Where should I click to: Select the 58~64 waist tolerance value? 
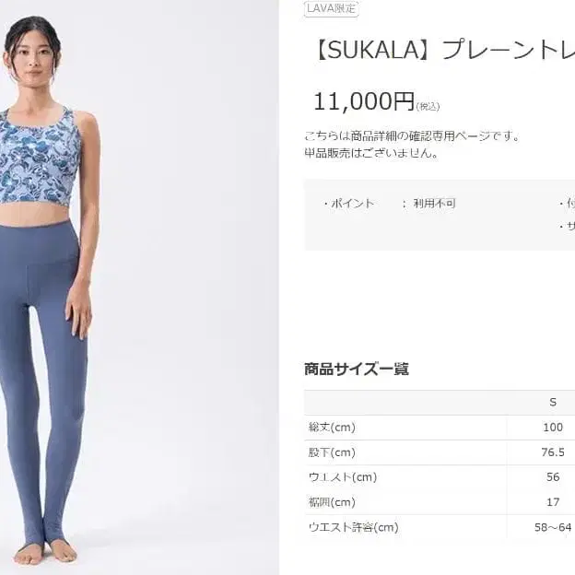[553, 527]
